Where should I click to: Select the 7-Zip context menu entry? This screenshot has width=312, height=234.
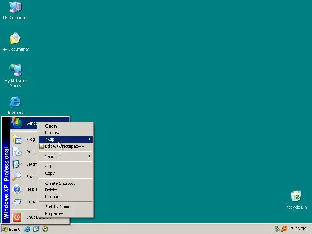(66, 139)
